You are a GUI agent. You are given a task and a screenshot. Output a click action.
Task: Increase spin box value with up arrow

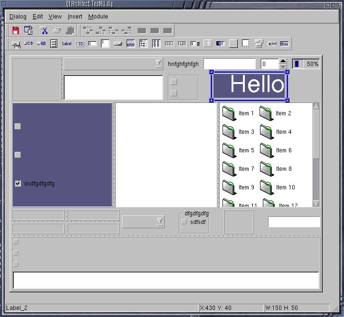click(283, 61)
